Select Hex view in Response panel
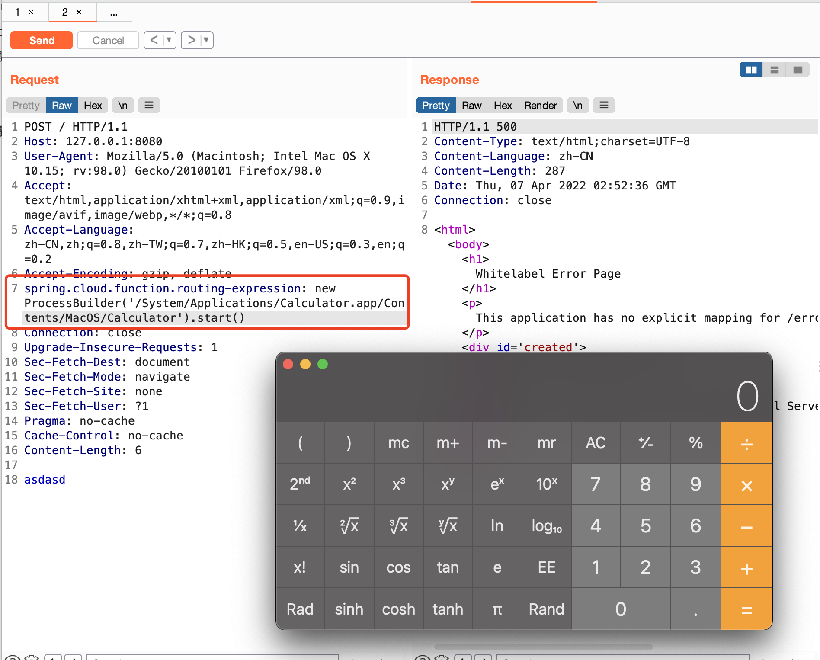This screenshot has width=820, height=660. click(503, 105)
